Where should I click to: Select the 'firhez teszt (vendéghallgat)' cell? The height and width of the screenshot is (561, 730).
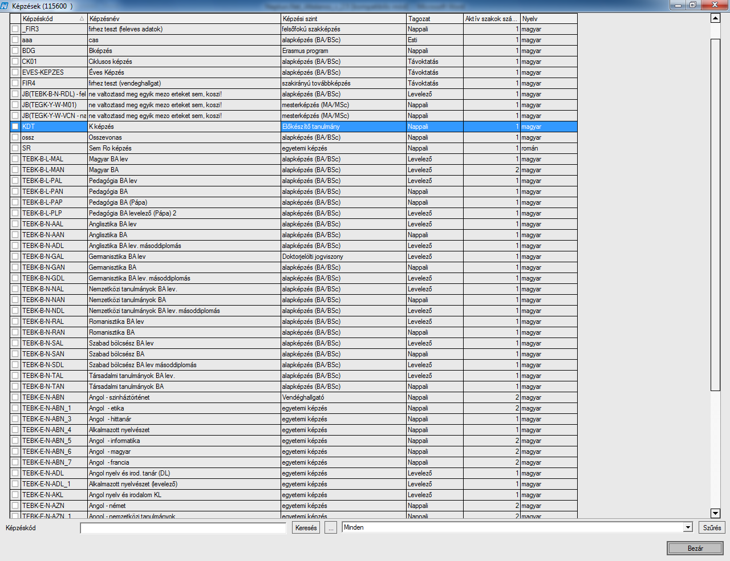click(x=184, y=83)
